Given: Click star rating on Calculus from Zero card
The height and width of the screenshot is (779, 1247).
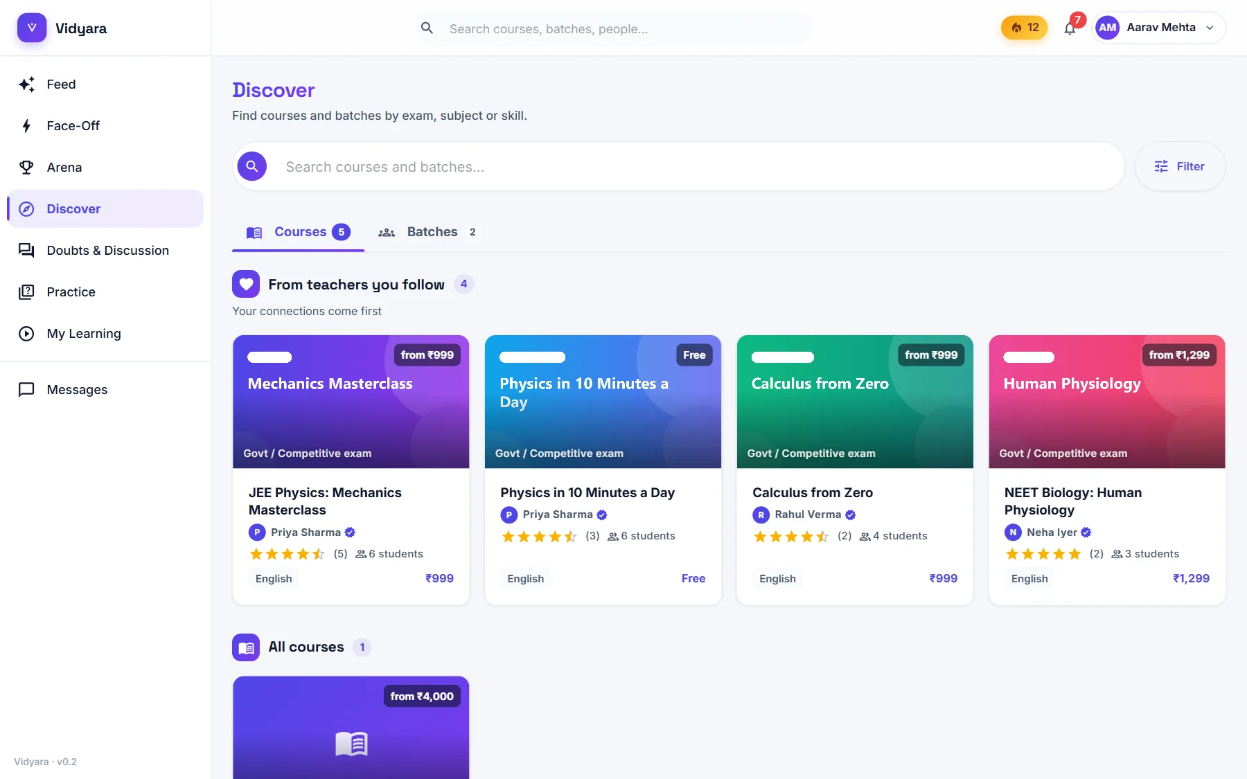Looking at the screenshot, I should [791, 537].
